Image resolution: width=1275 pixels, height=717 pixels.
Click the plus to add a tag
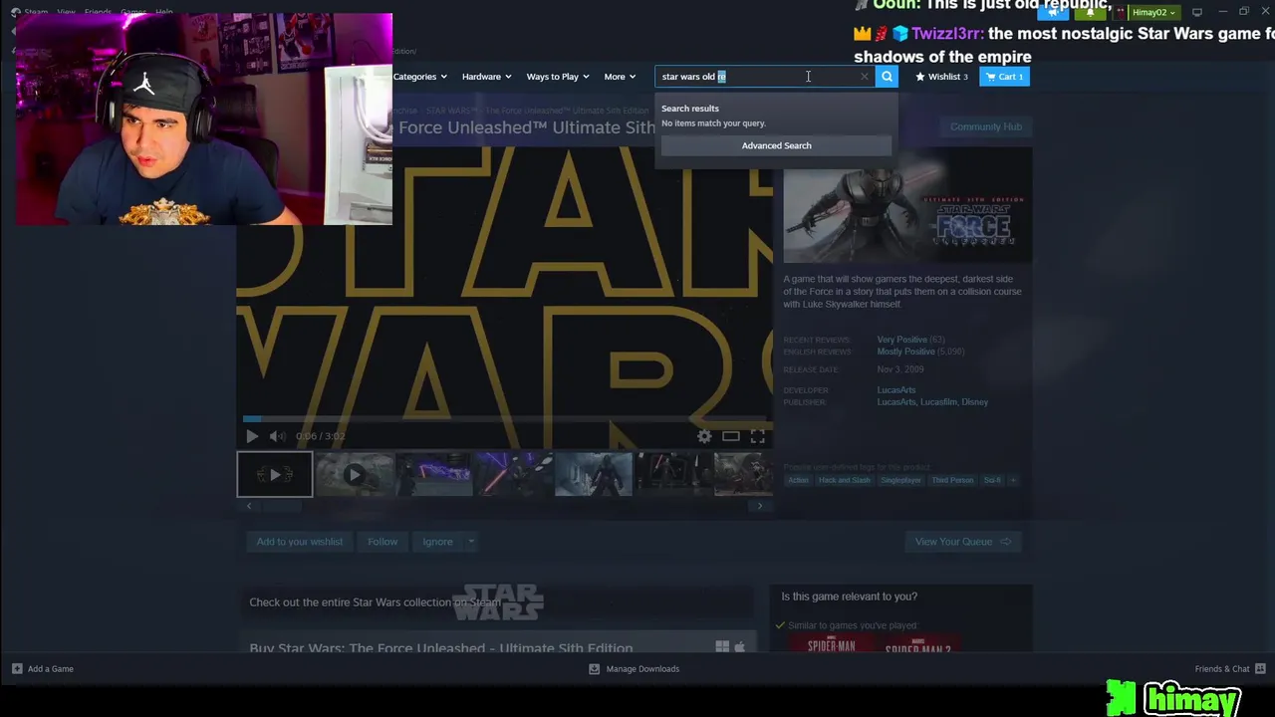pyautogui.click(x=1013, y=480)
